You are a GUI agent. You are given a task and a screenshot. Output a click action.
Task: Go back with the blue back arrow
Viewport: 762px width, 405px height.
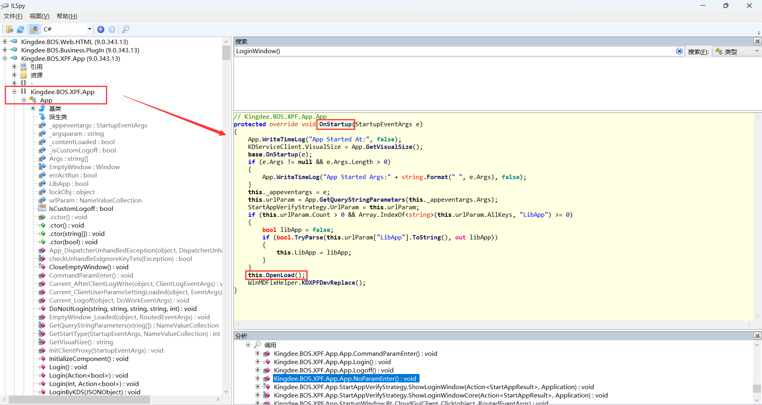click(x=101, y=29)
